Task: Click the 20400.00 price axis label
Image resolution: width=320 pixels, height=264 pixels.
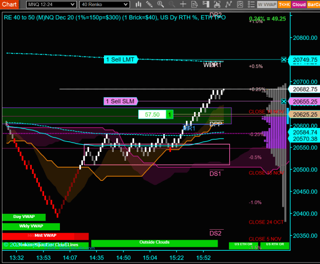Action: 305,214
